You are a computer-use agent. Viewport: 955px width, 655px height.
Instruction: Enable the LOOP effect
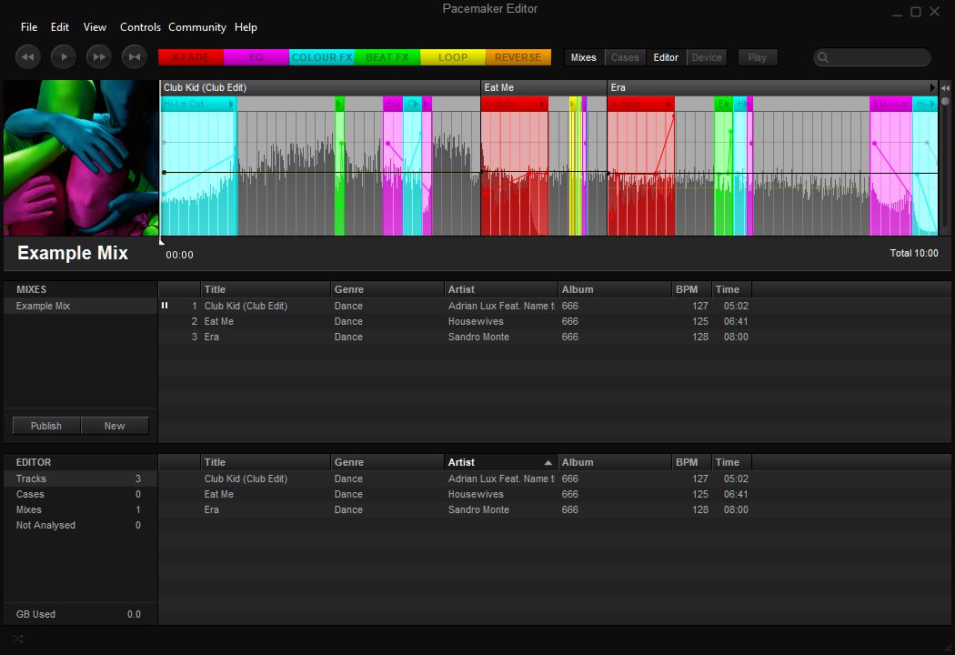(452, 56)
